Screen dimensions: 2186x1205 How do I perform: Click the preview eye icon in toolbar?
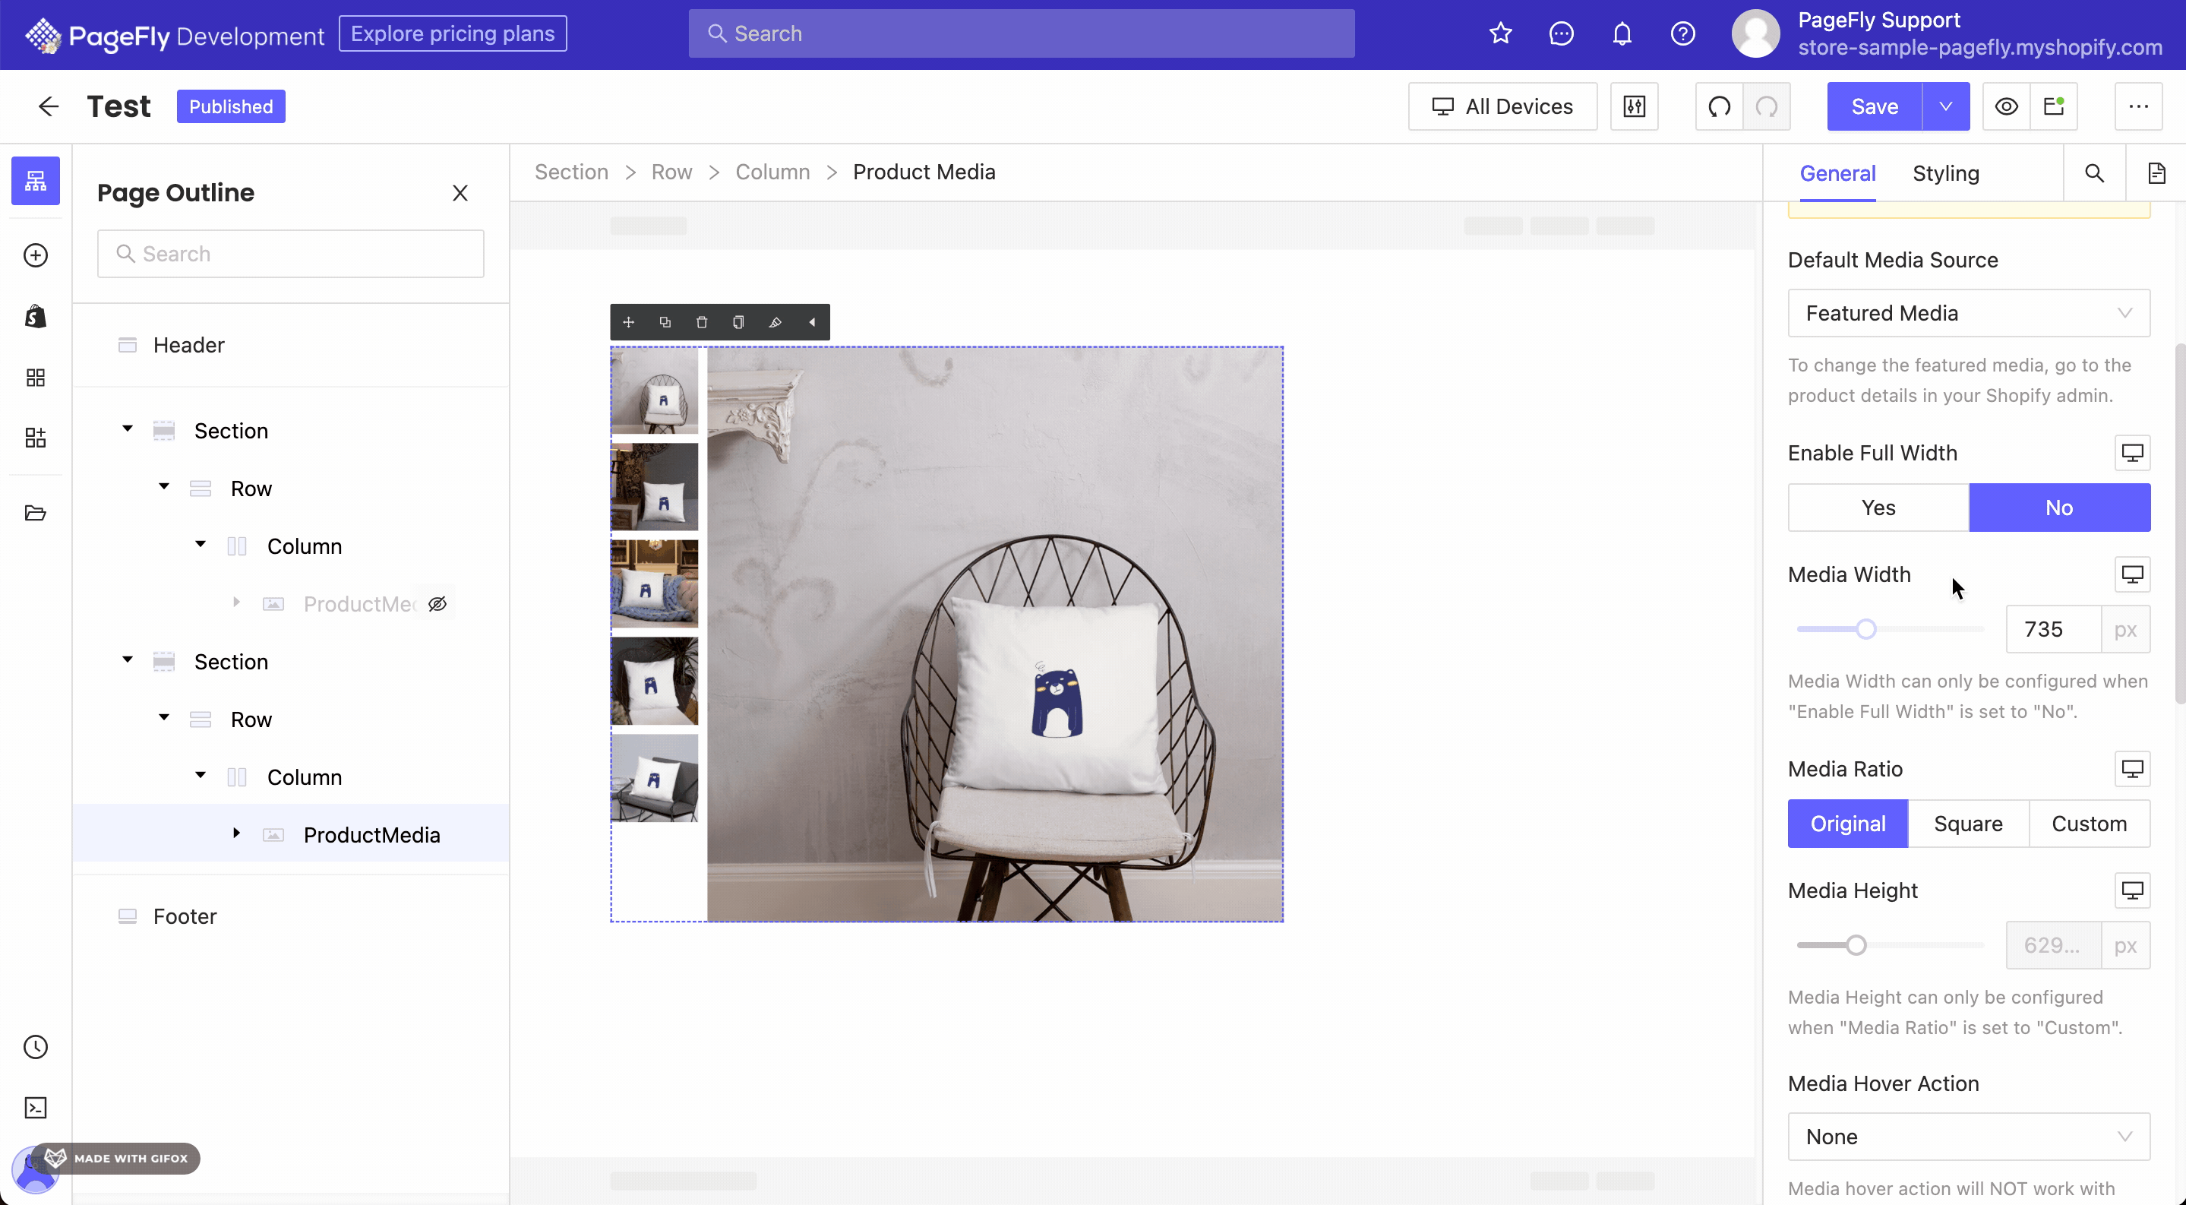tap(2006, 106)
